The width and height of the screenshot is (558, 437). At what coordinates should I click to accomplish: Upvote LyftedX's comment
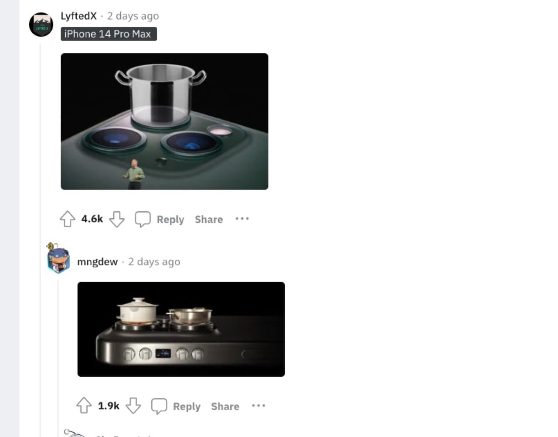click(x=67, y=219)
